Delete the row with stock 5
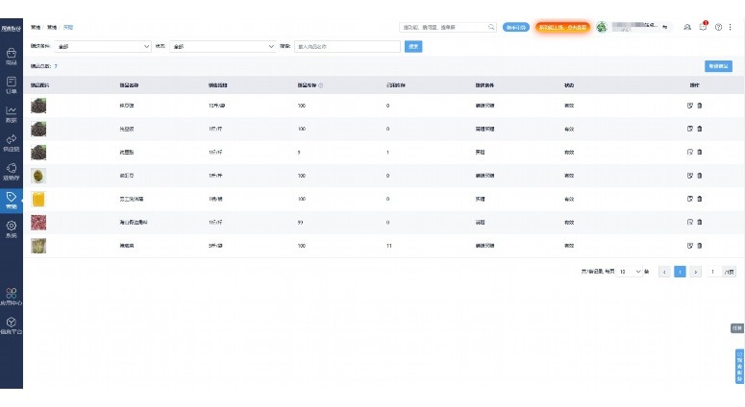 (700, 152)
